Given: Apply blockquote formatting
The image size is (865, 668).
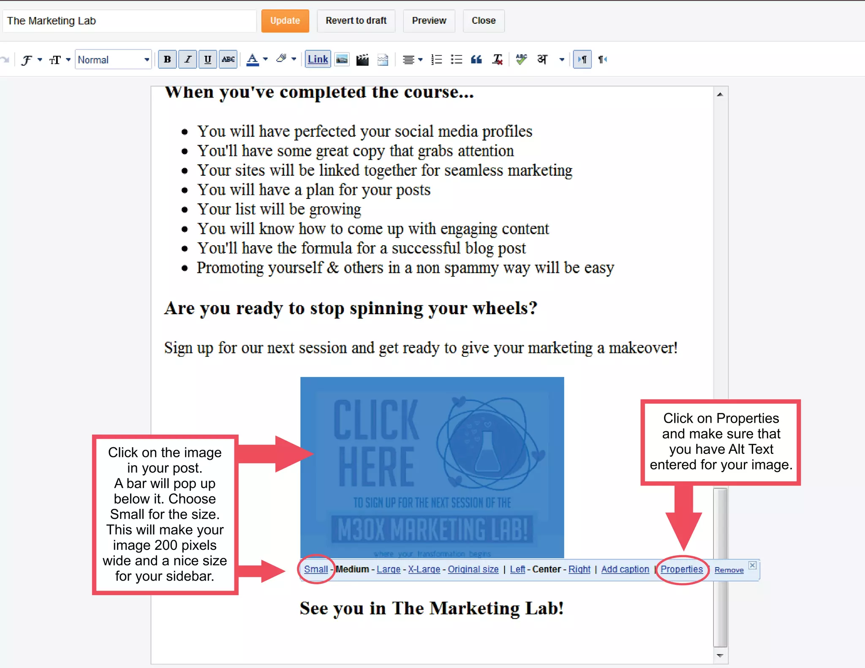Looking at the screenshot, I should 476,60.
